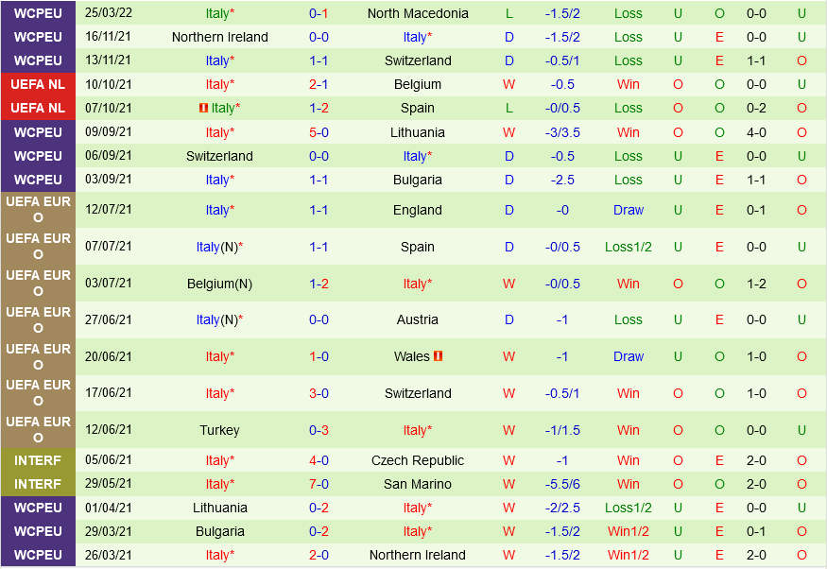This screenshot has height=569, width=827.
Task: Click the red card icon beside Italy on 07/10/21
Action: click(202, 109)
